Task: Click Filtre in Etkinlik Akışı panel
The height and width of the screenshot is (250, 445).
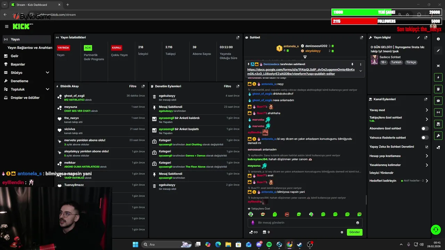Action: coord(133,86)
